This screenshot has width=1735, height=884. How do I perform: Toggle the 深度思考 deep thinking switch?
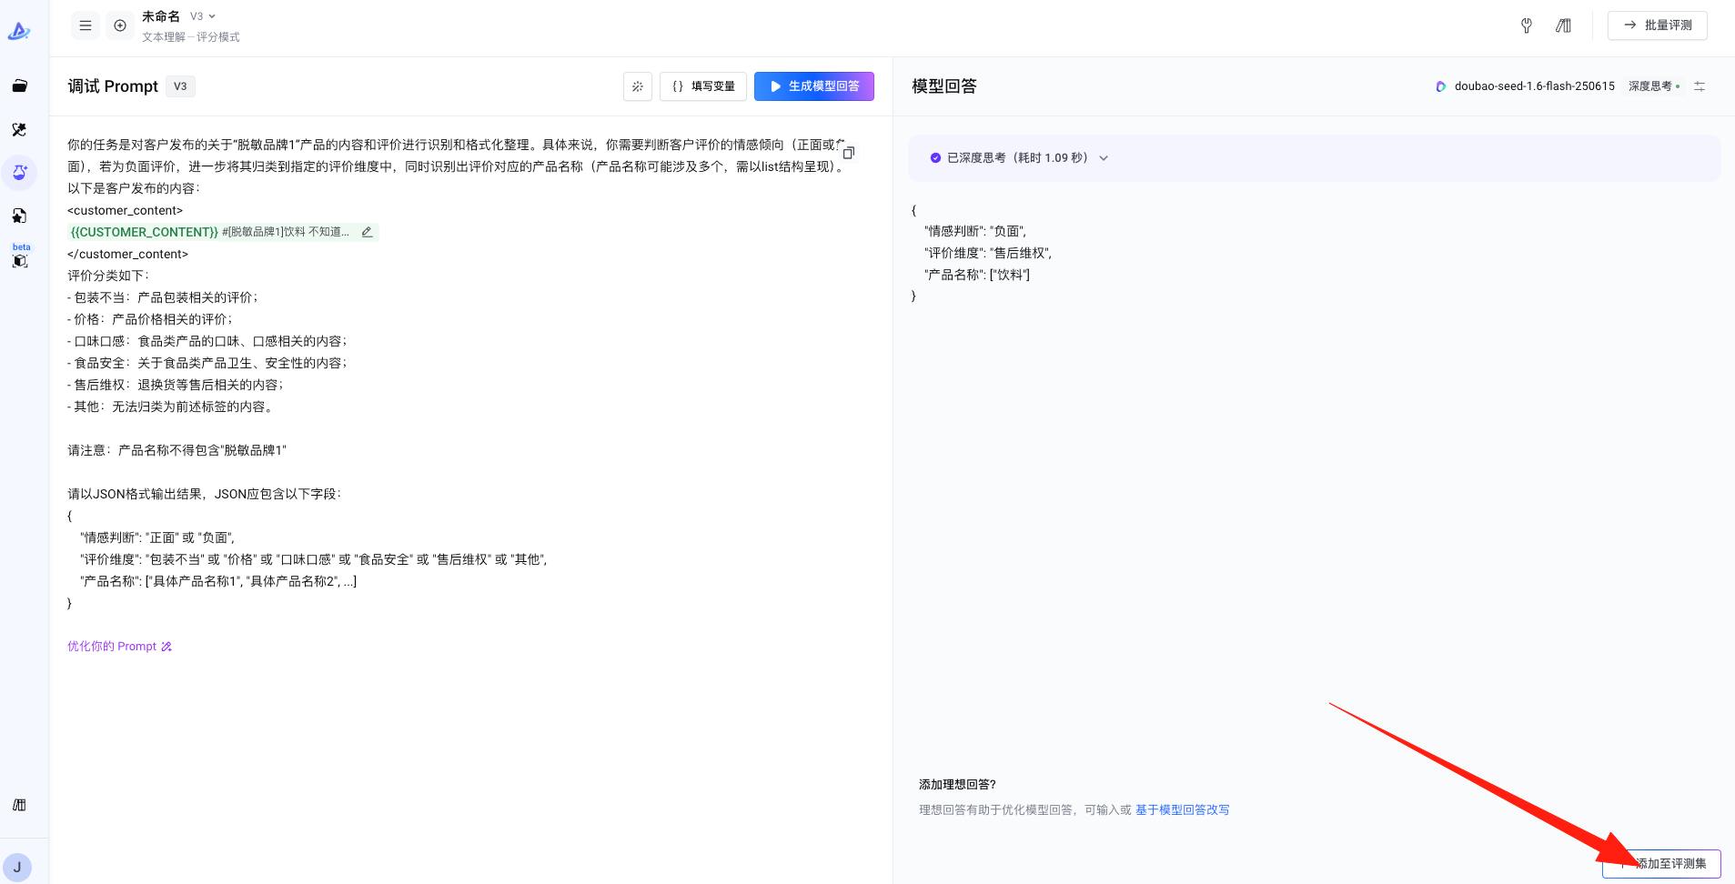click(1654, 86)
